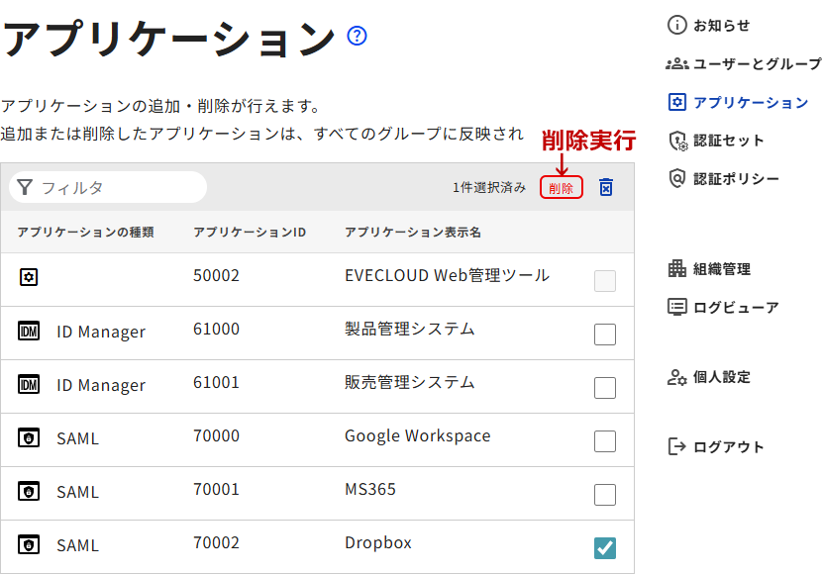Check the 販売管理システム row checkbox
The width and height of the screenshot is (822, 574).
point(605,388)
